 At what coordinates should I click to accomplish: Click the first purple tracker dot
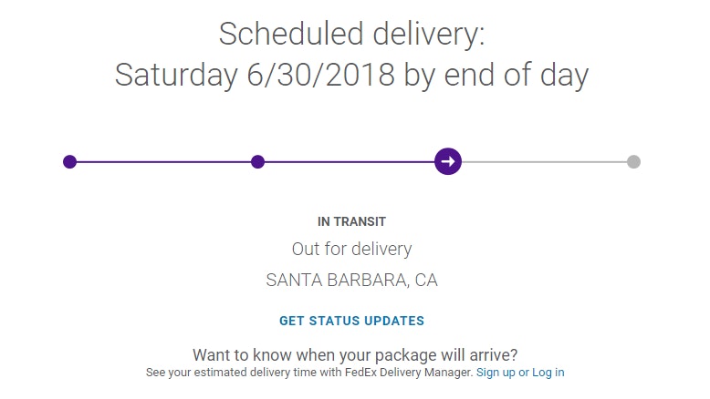pos(69,162)
